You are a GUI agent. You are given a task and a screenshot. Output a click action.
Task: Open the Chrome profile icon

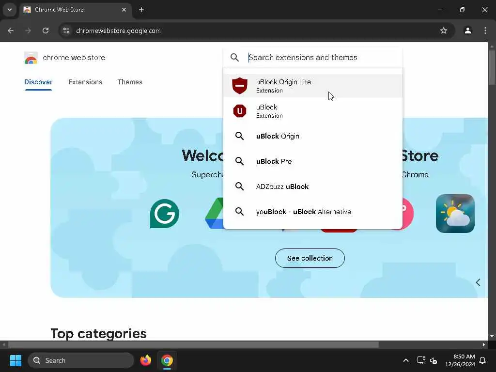468,31
